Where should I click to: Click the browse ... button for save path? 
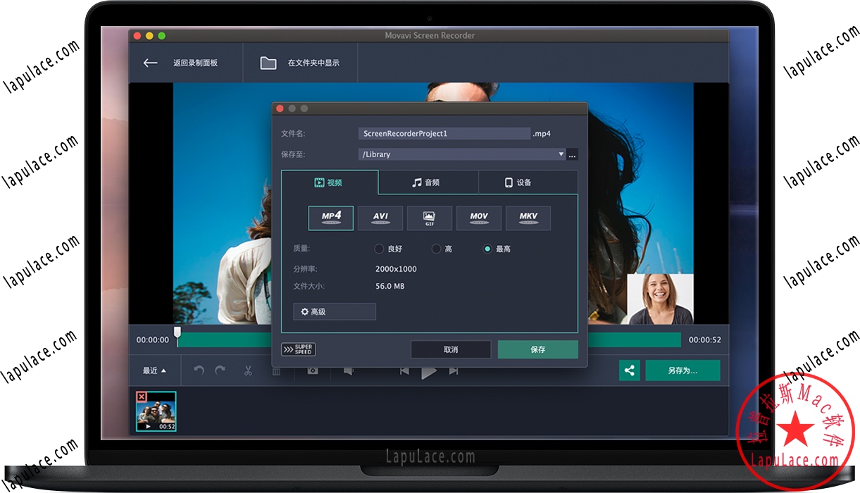(x=573, y=154)
